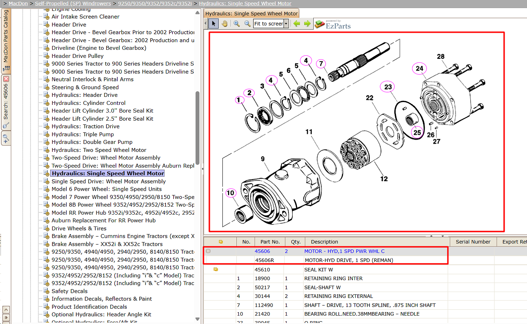The height and width of the screenshot is (324, 527).
Task: Click the tree scrollbar down arrow
Action: point(197,319)
